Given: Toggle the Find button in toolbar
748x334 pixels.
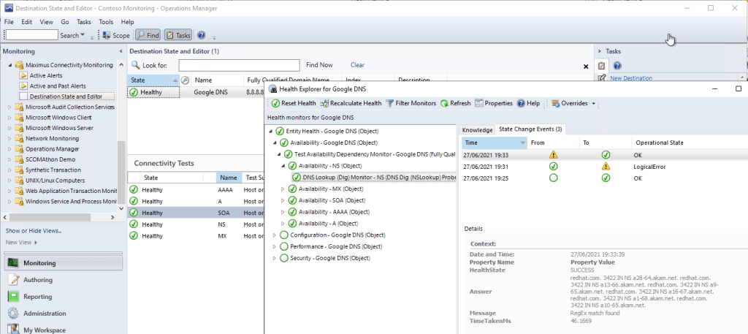Looking at the screenshot, I should click(x=148, y=35).
